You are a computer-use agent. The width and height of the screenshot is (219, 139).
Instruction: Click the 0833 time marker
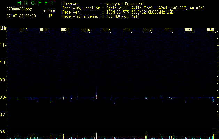click(x=65, y=30)
